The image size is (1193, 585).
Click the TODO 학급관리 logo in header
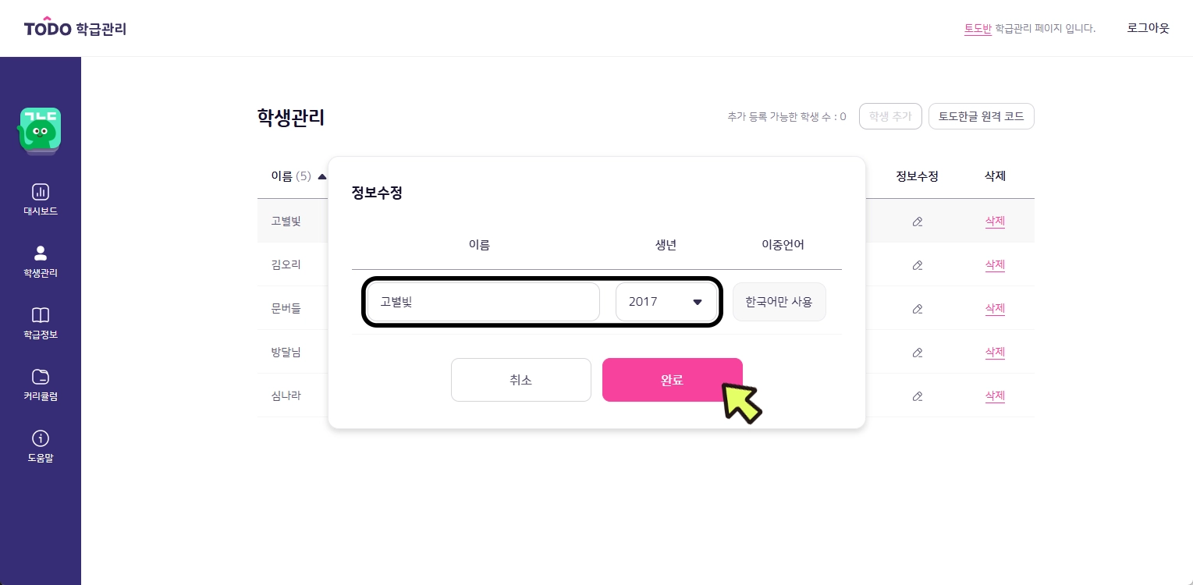tap(75, 29)
